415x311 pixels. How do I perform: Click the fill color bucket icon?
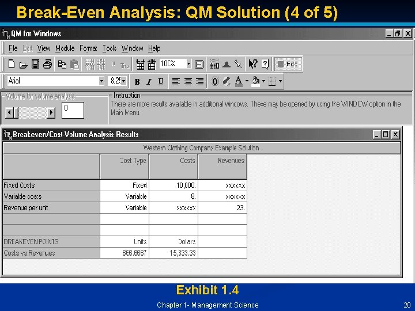click(x=256, y=81)
